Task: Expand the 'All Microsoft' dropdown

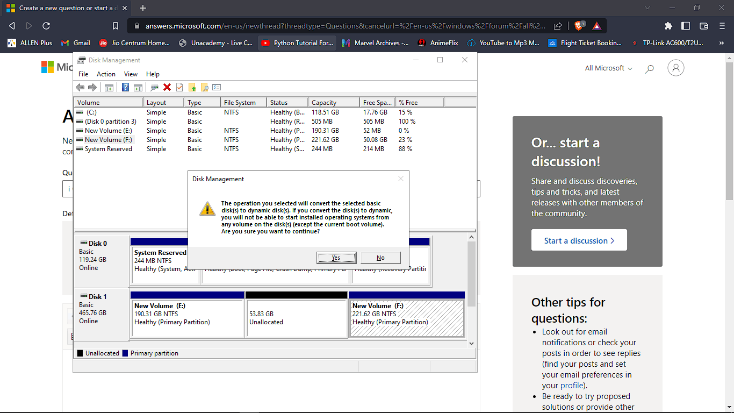Action: (x=608, y=68)
